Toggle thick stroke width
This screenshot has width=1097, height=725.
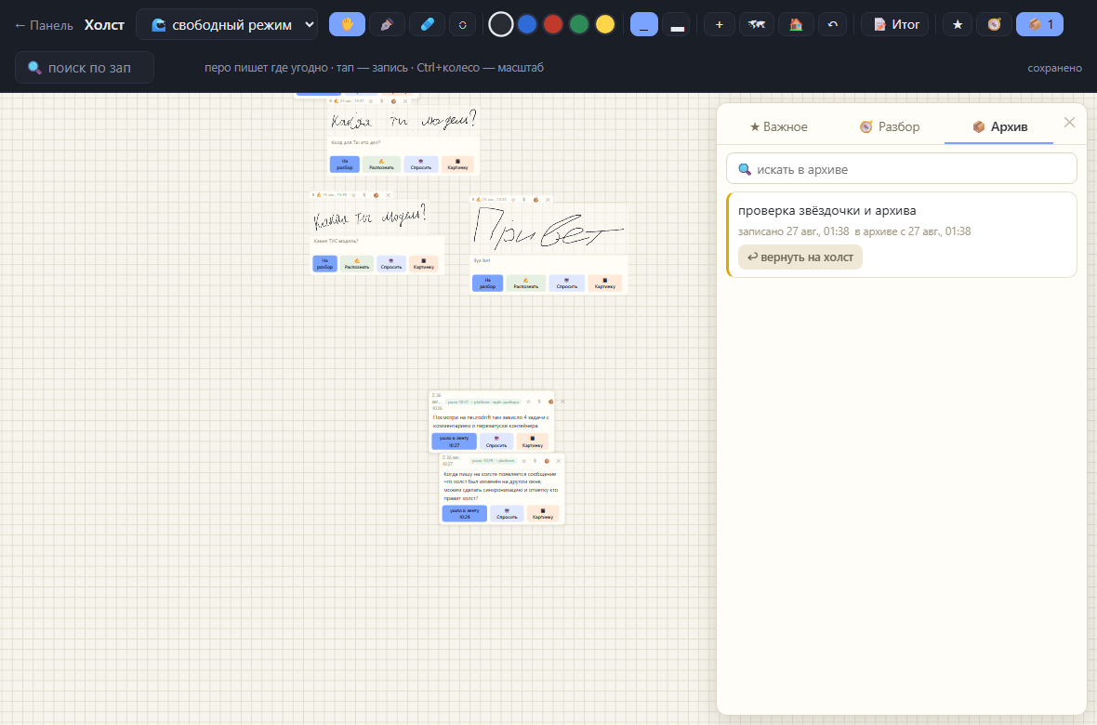[677, 24]
